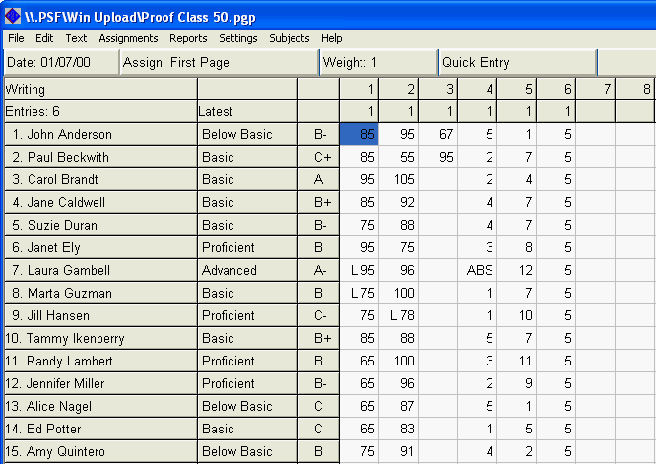Click the L 95 late score for Laura Gambell
This screenshot has width=656, height=464.
(360, 270)
